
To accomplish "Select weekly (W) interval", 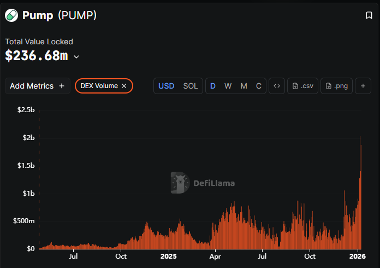I will [228, 86].
